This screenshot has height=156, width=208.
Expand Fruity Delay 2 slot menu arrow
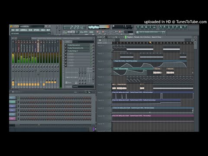[x=66, y=51]
